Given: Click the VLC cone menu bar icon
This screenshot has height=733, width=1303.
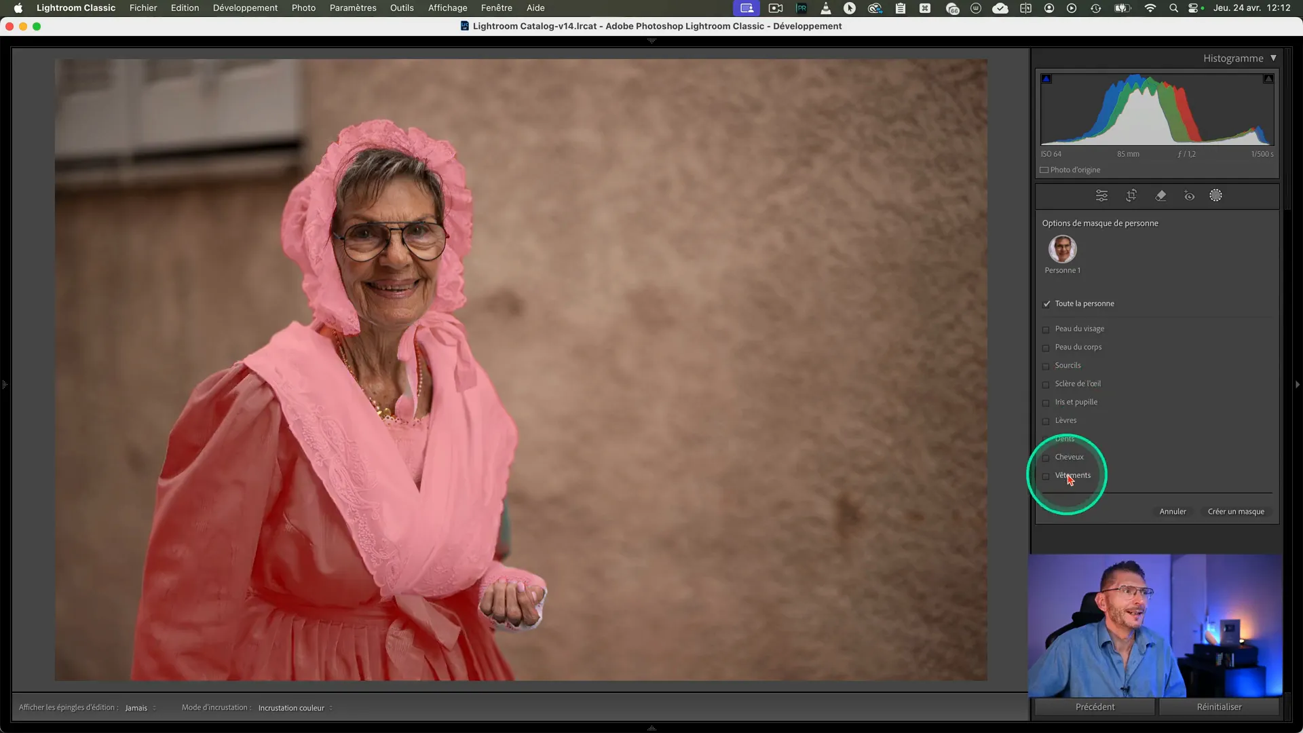Looking at the screenshot, I should [x=826, y=8].
